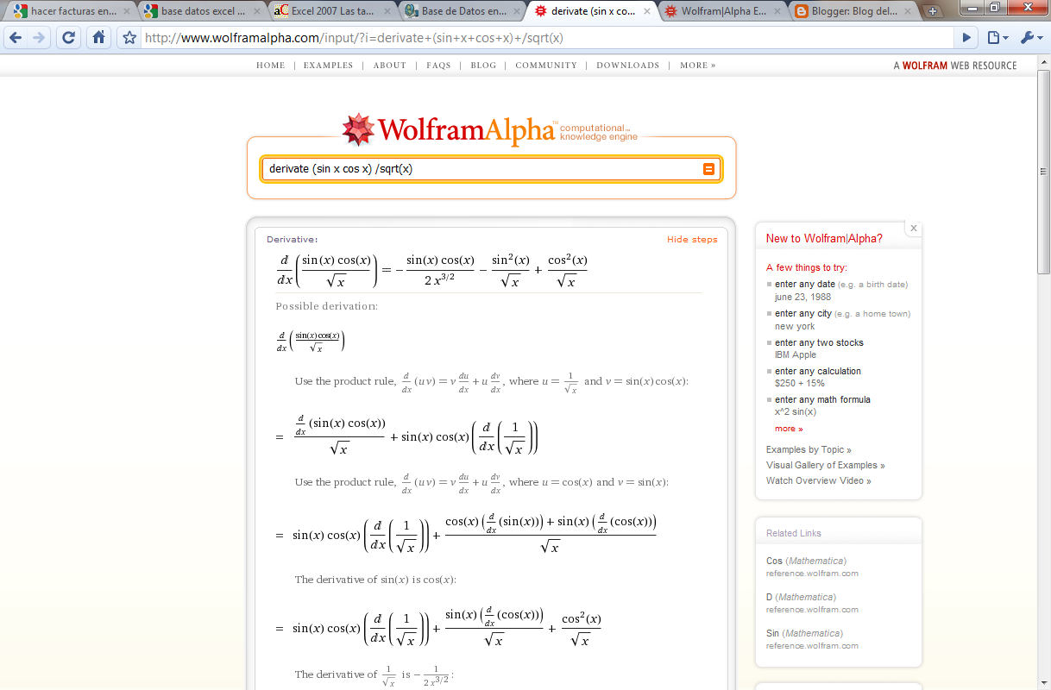Open a new browser tab
The image size is (1051, 690).
(933, 11)
